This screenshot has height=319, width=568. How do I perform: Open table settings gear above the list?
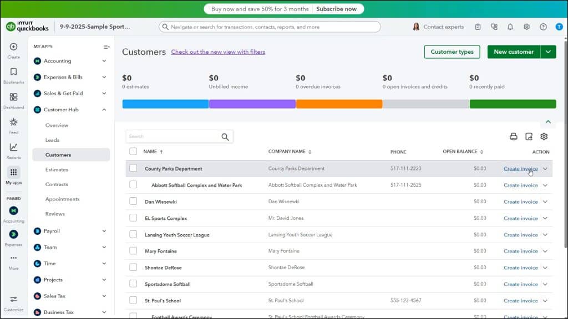click(x=544, y=136)
